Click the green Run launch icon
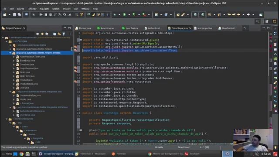 click(x=125, y=14)
